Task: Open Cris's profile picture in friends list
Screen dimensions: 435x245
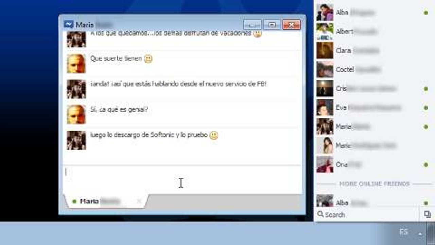Action: tap(325, 88)
